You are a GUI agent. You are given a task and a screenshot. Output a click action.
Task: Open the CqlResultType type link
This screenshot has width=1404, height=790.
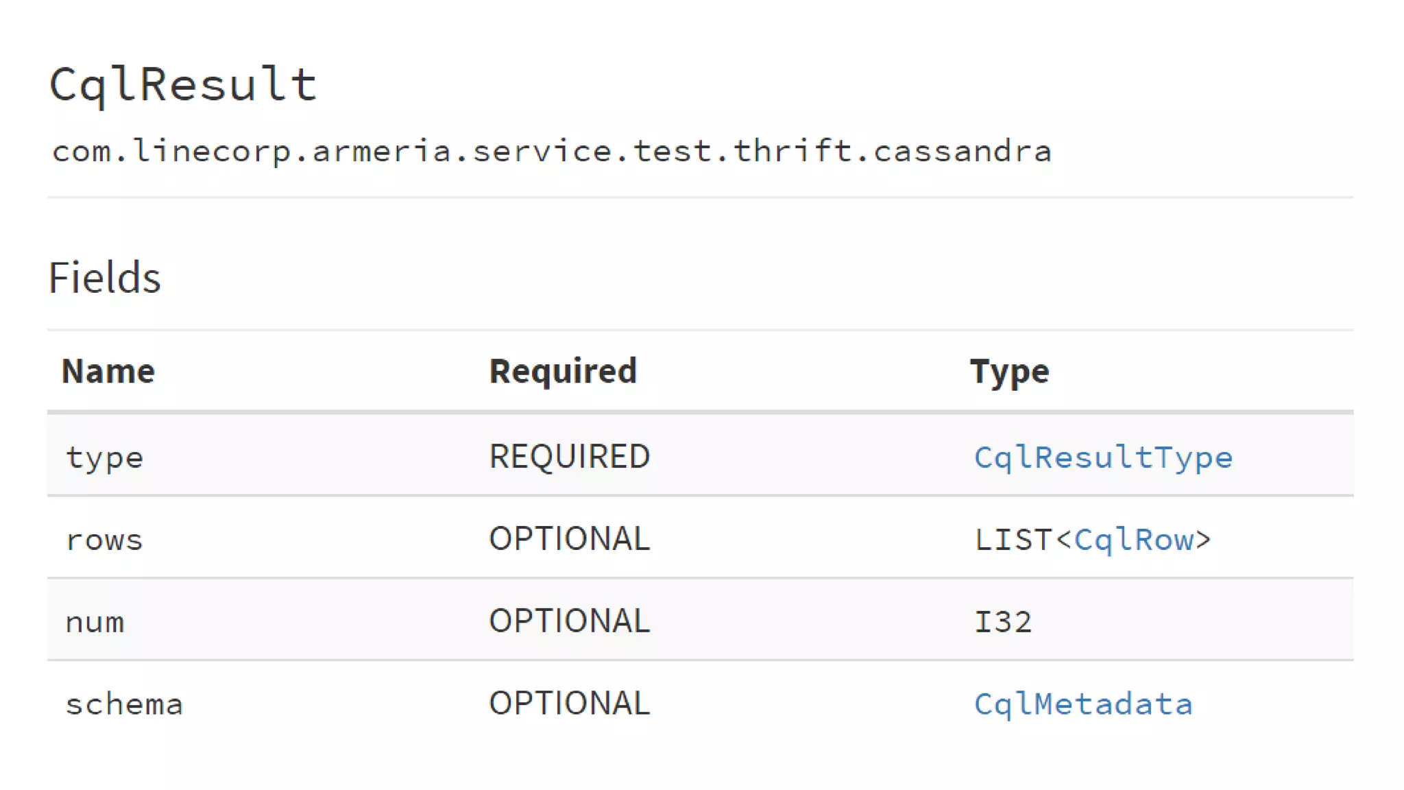[1103, 457]
